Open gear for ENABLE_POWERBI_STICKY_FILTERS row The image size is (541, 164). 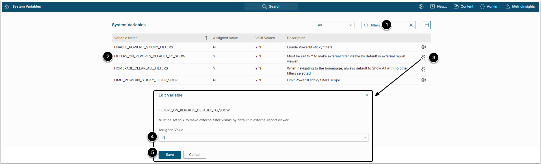pyautogui.click(x=423, y=47)
